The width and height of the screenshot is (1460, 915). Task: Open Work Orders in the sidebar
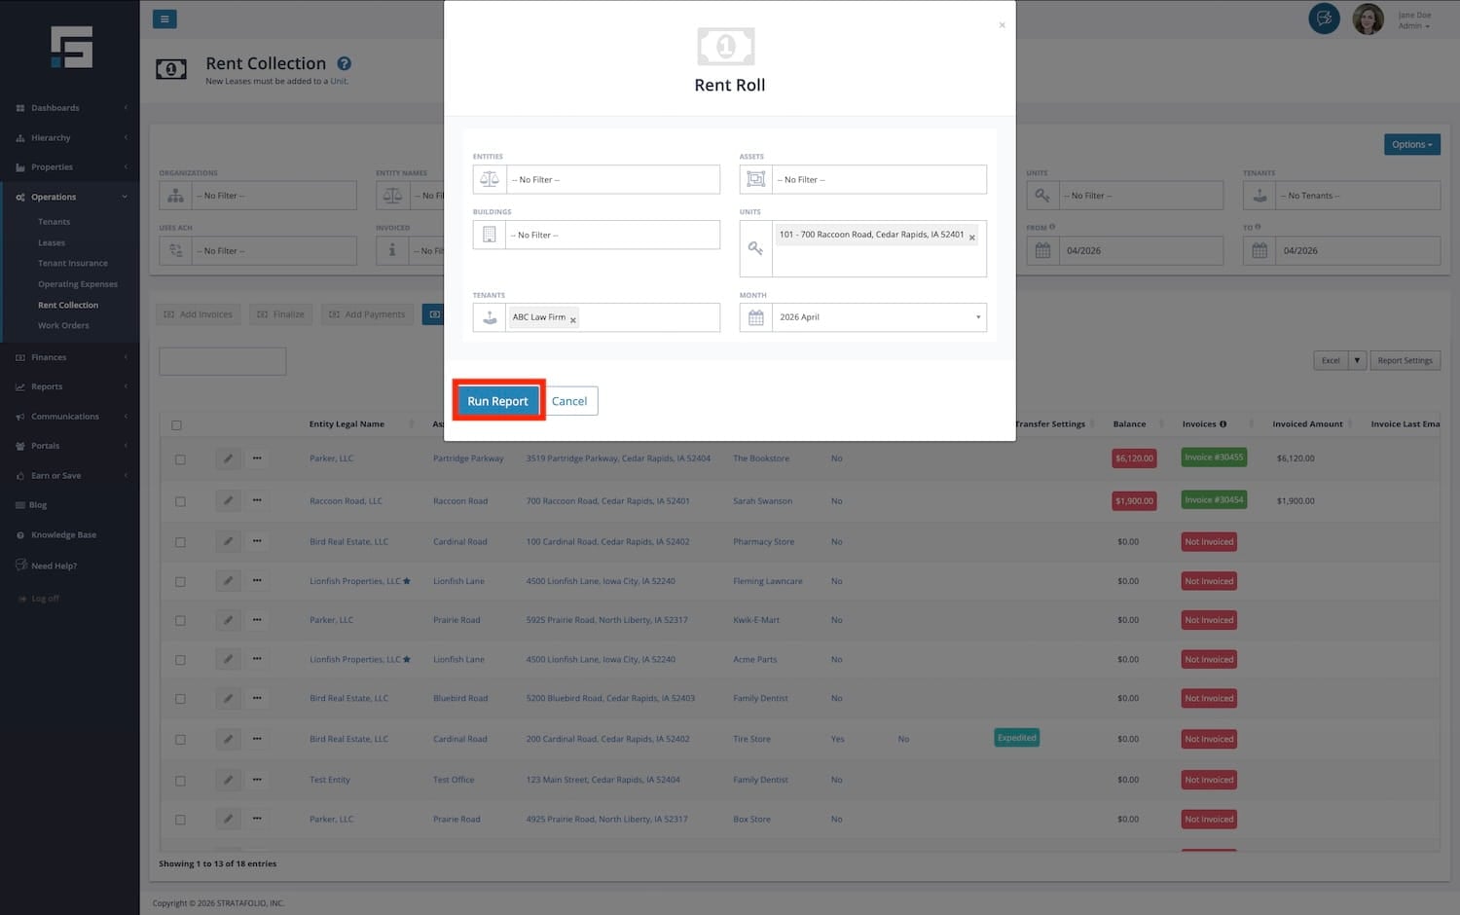pyautogui.click(x=63, y=326)
